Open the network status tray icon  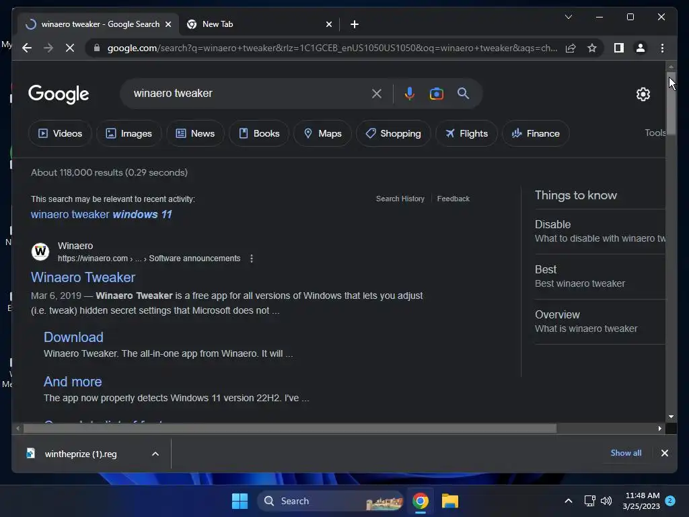point(589,501)
